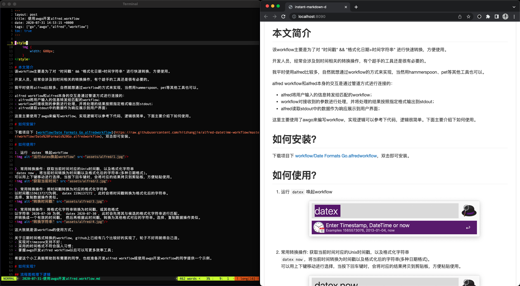
Task: Open the Extensions puzzle menu
Action: pos(488,17)
